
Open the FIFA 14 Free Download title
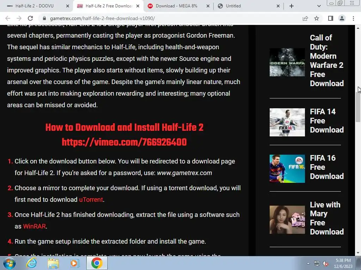pyautogui.click(x=327, y=121)
